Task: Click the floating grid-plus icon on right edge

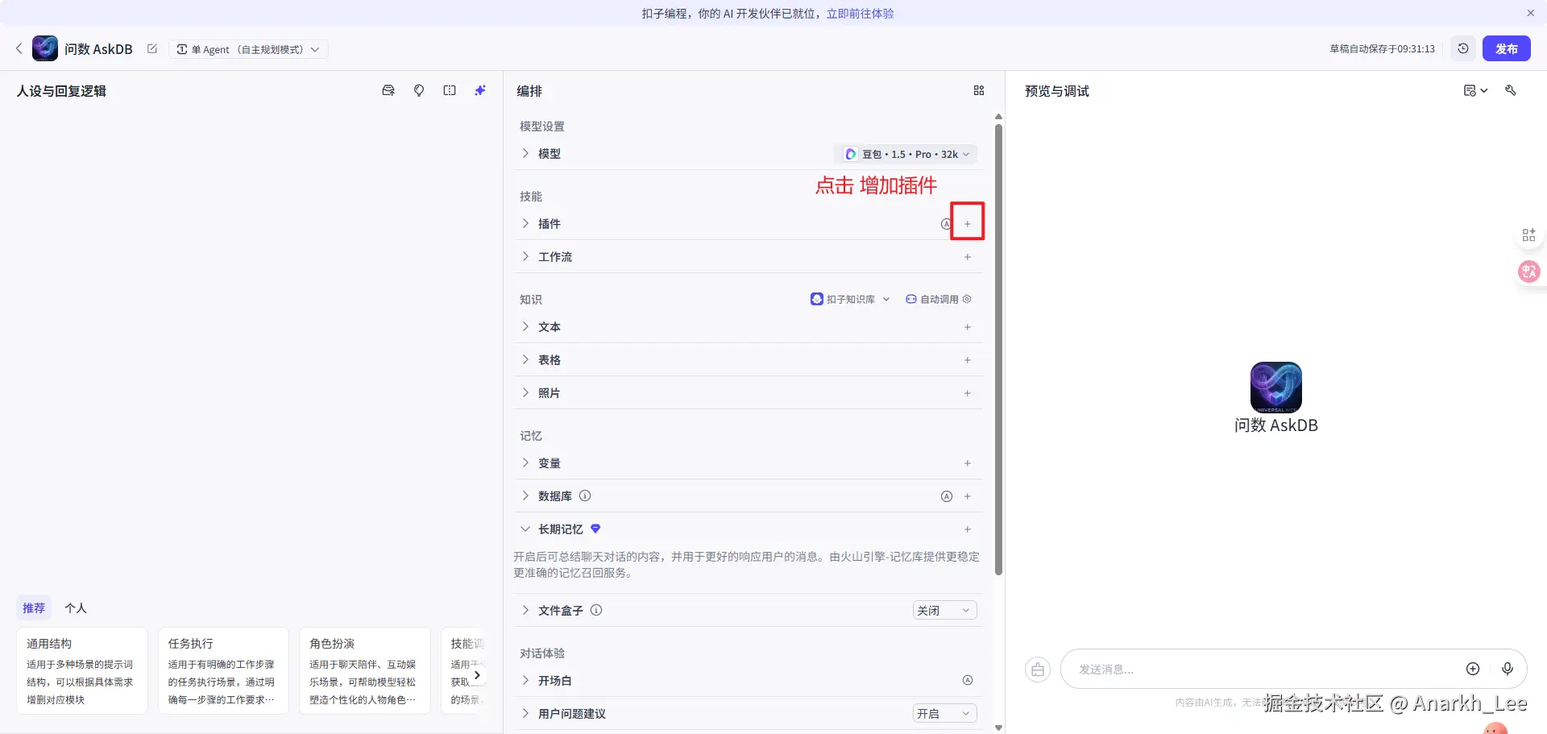Action: (x=1528, y=235)
